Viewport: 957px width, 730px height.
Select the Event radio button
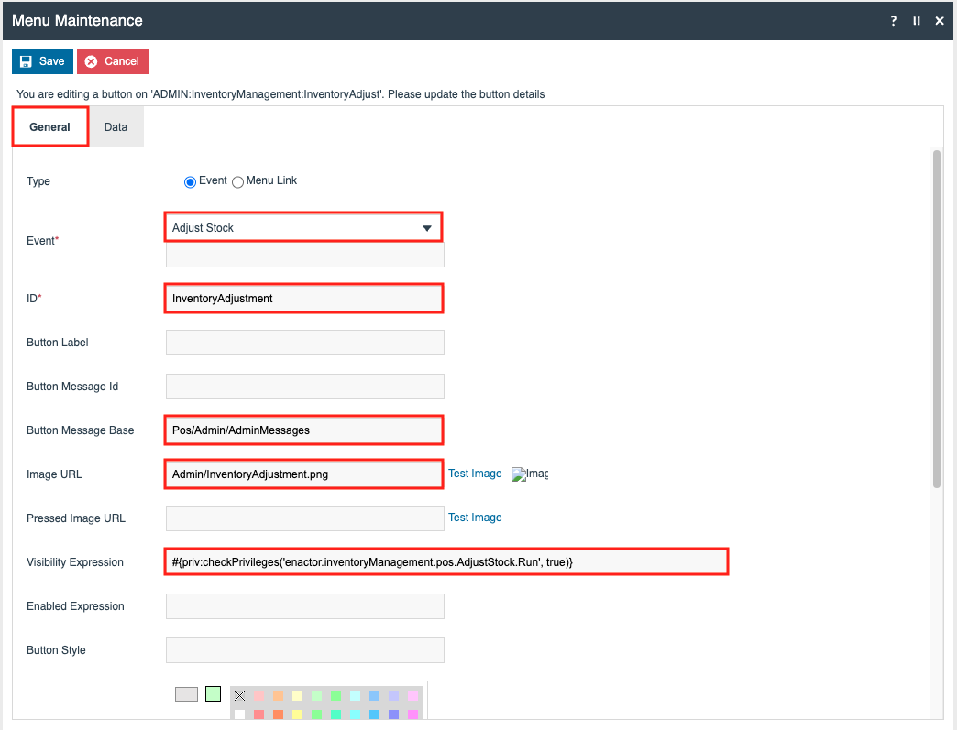[x=191, y=181]
